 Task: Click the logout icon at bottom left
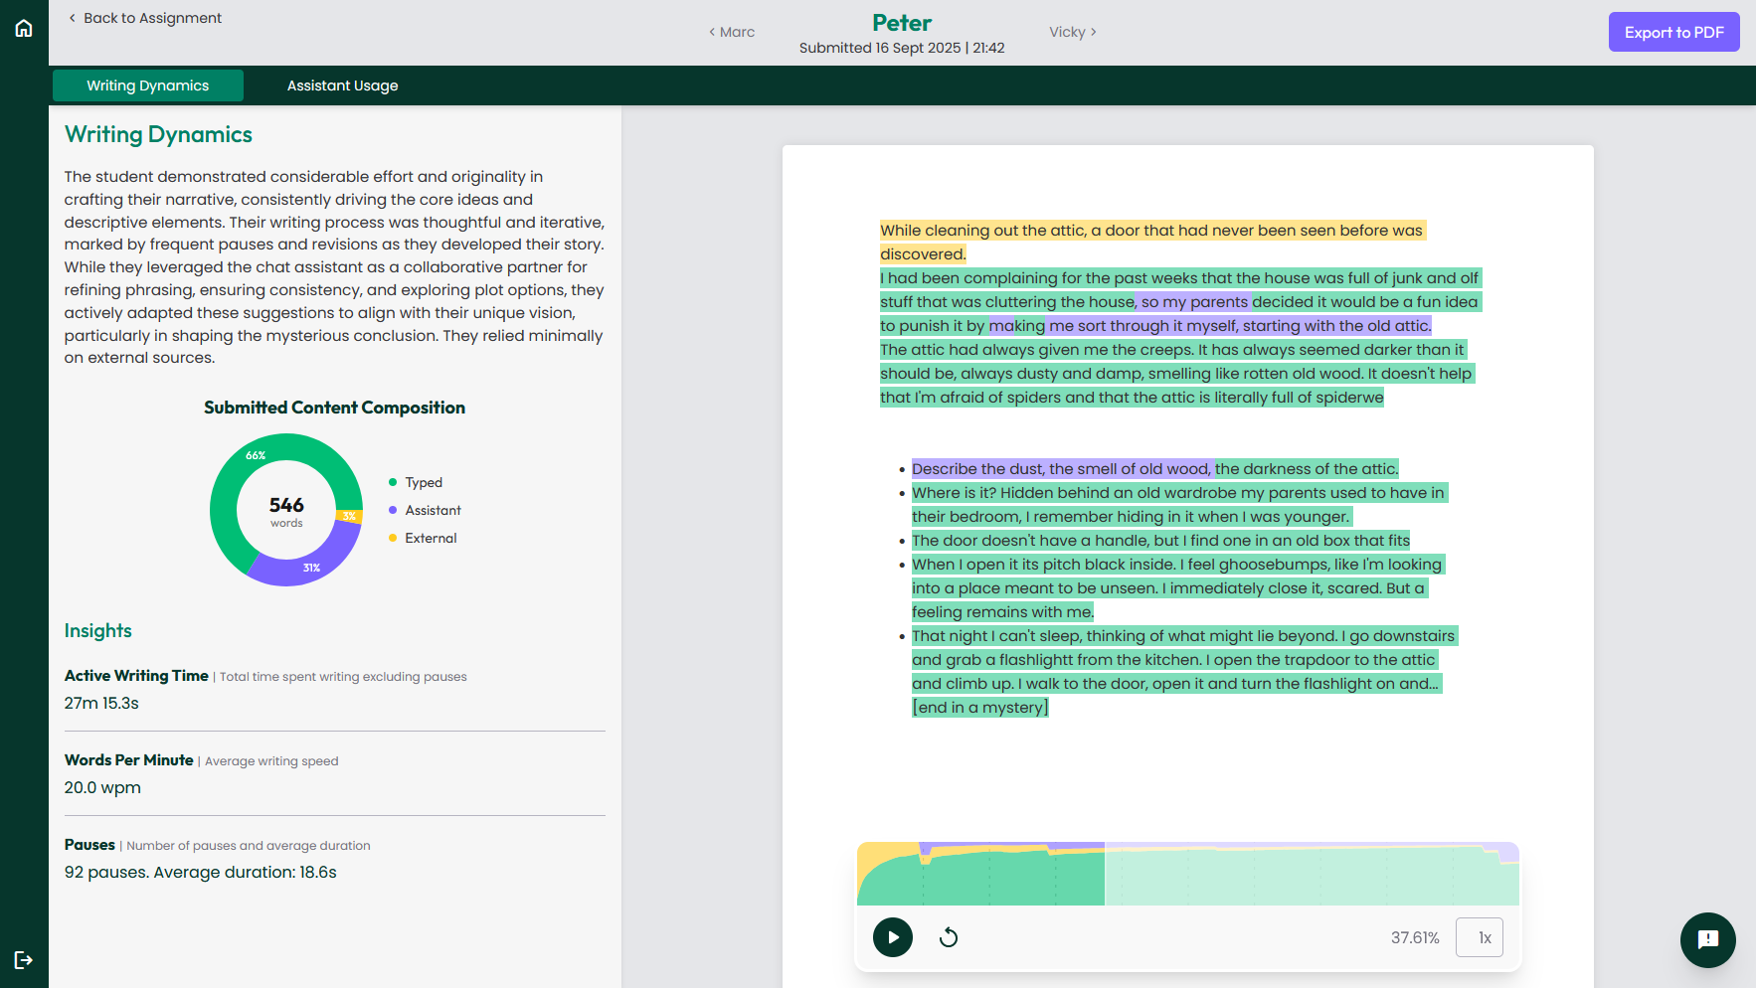24,960
